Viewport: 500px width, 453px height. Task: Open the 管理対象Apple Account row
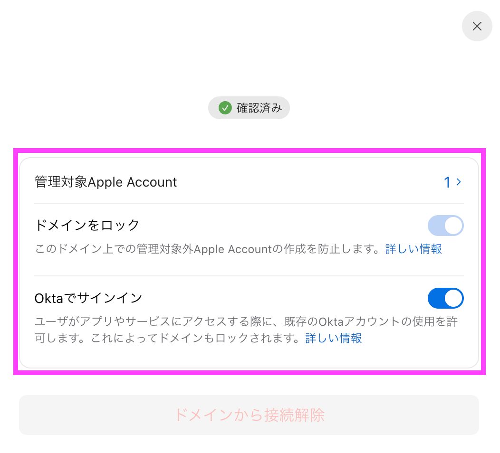coord(249,182)
